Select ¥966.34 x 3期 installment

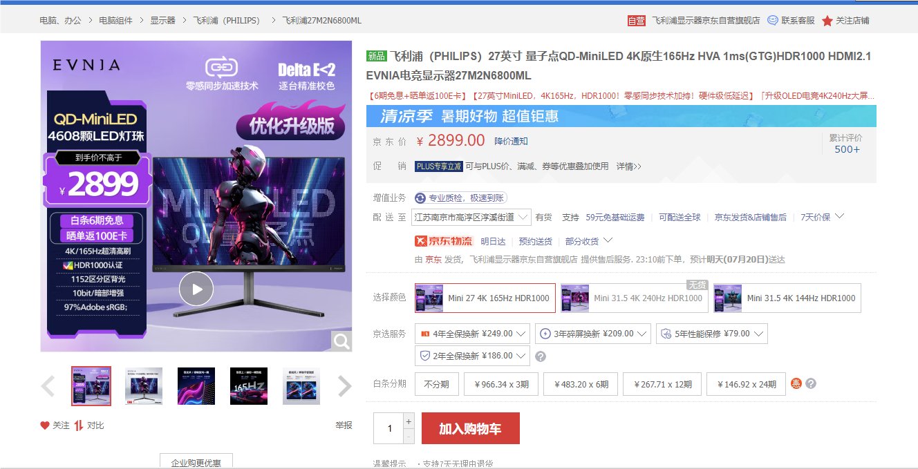(501, 384)
